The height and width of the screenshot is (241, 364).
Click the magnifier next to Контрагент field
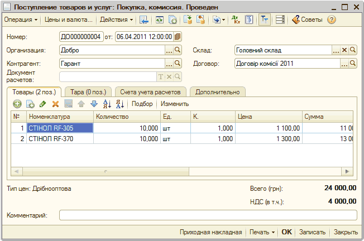[178, 64]
